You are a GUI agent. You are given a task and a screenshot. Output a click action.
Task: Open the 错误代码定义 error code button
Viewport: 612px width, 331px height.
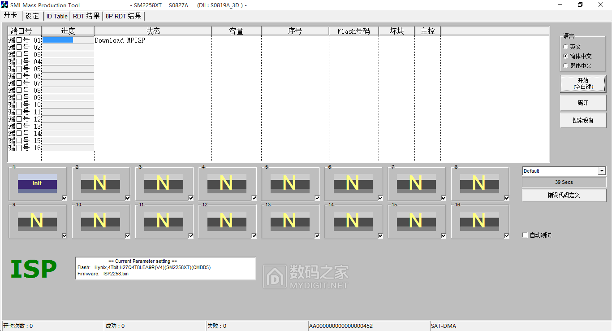[564, 195]
